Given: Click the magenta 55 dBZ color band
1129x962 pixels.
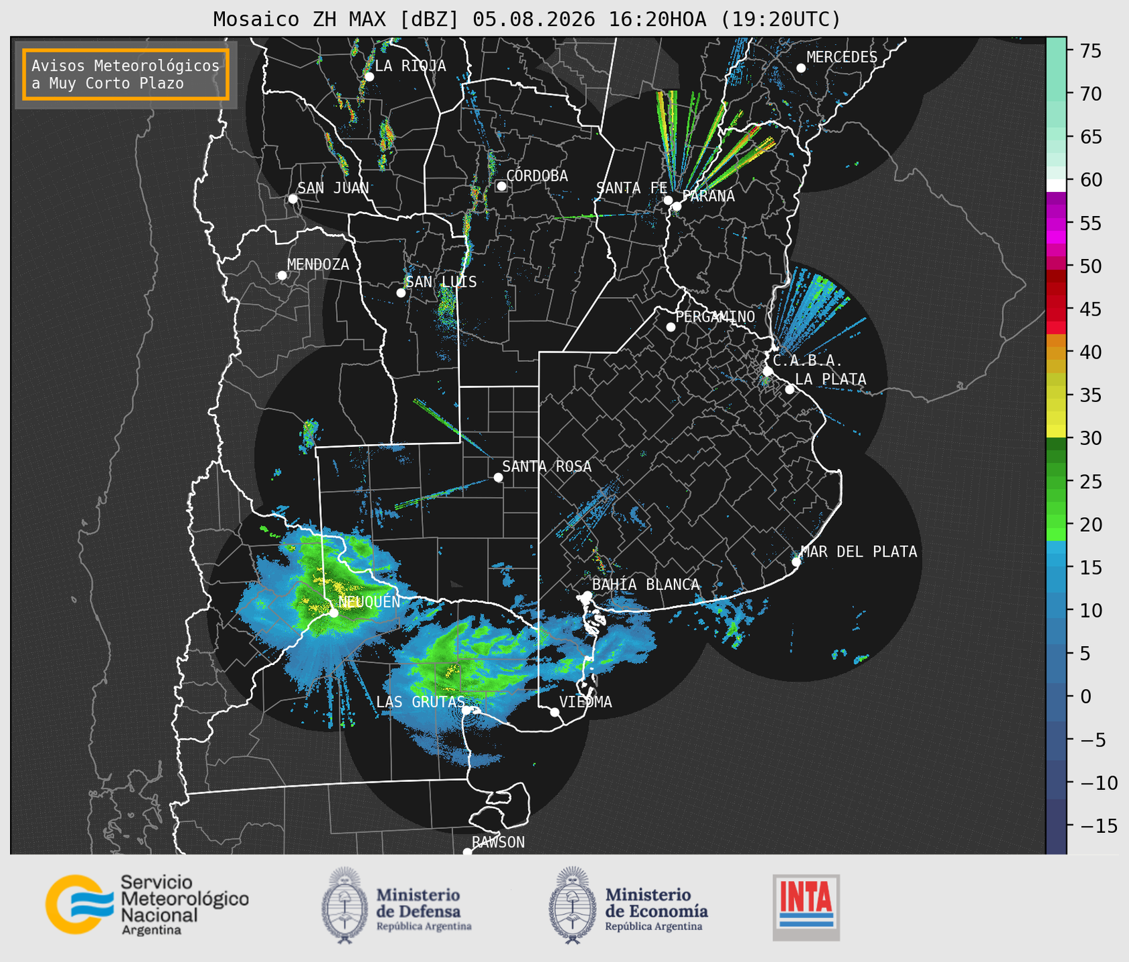Looking at the screenshot, I should pos(1056,223).
